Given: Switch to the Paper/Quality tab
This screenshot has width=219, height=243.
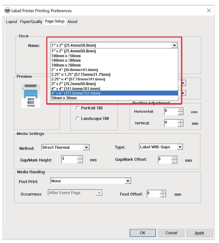Looking at the screenshot, I should point(31,21).
